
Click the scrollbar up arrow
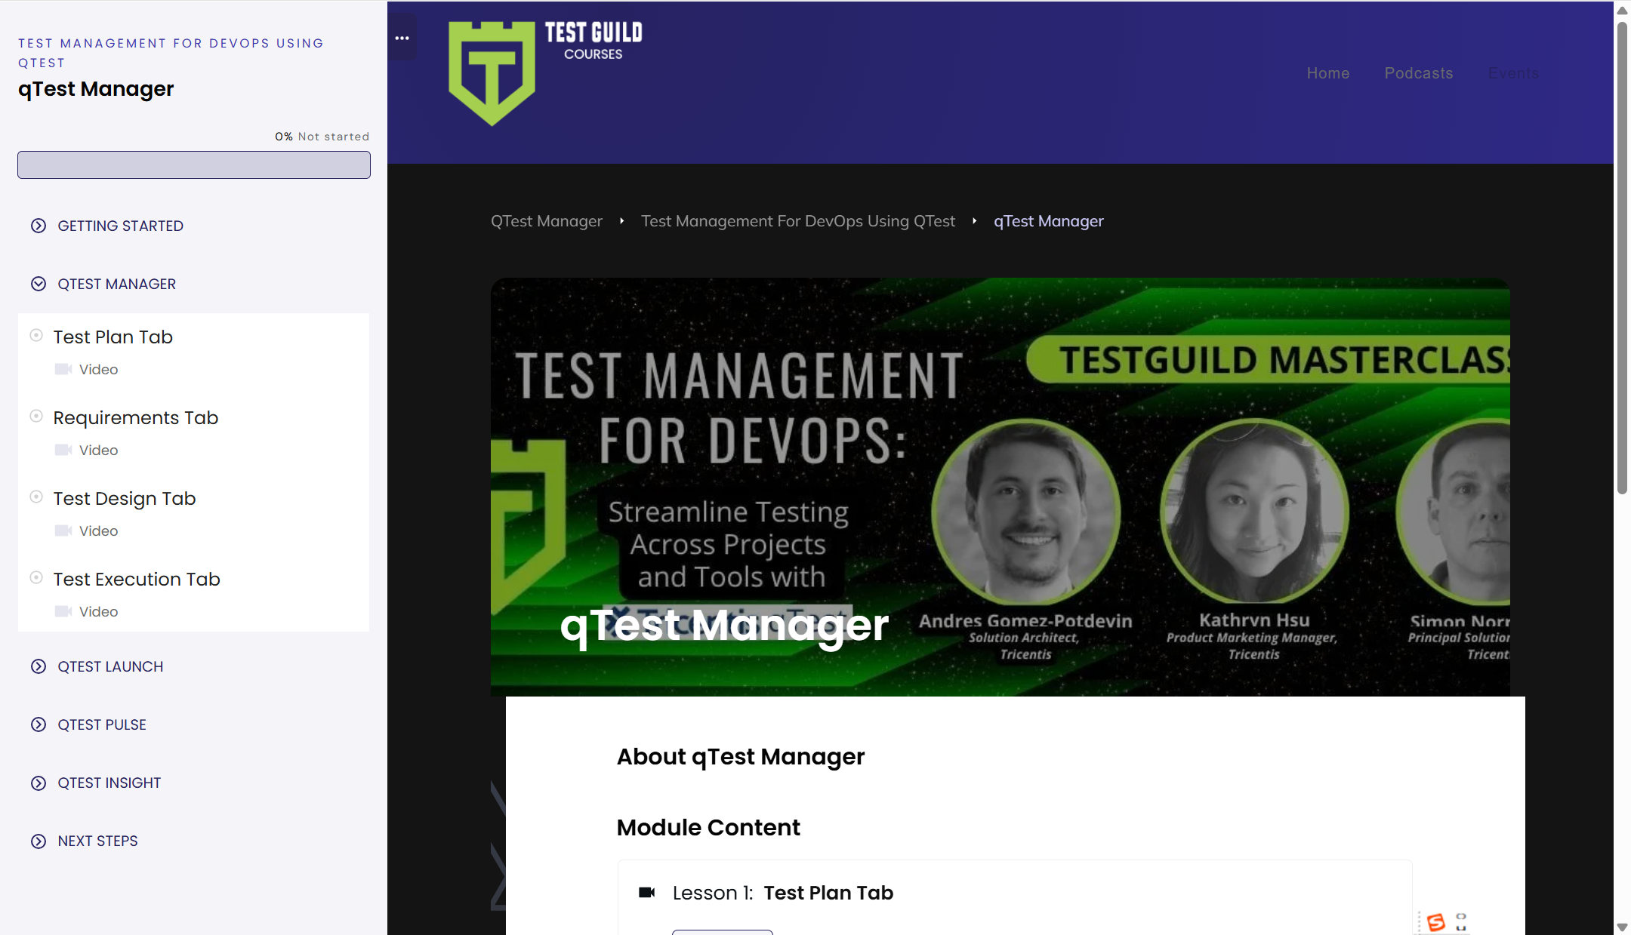click(1622, 10)
